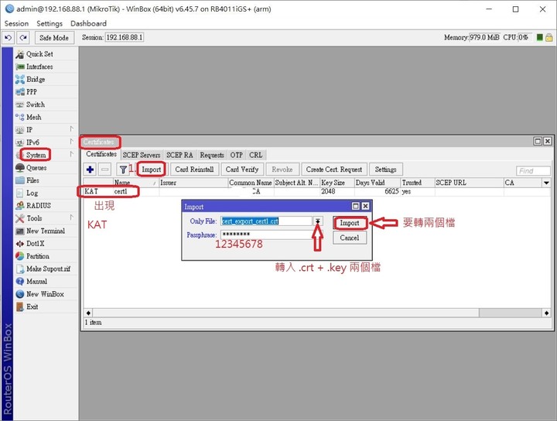Screen dimensions: 557x421
Task: Switch to the SCEP RA tab
Action: pyautogui.click(x=179, y=155)
